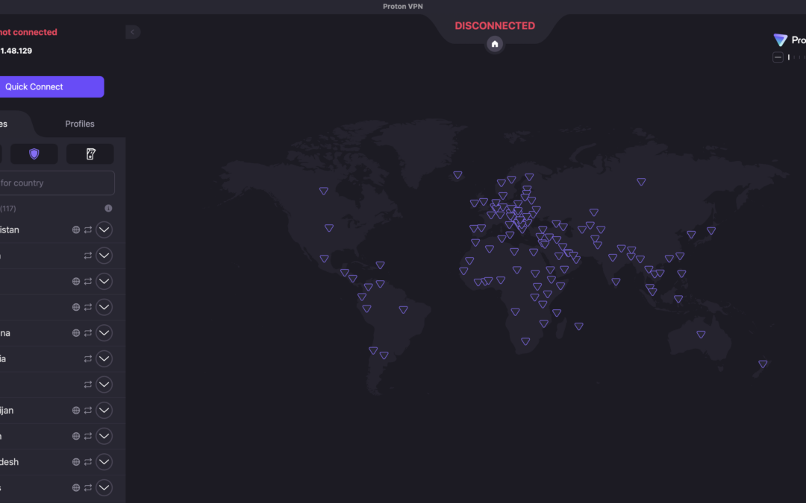Viewport: 806px width, 503px height.
Task: Expand the Bangladesh server list
Action: coord(104,461)
